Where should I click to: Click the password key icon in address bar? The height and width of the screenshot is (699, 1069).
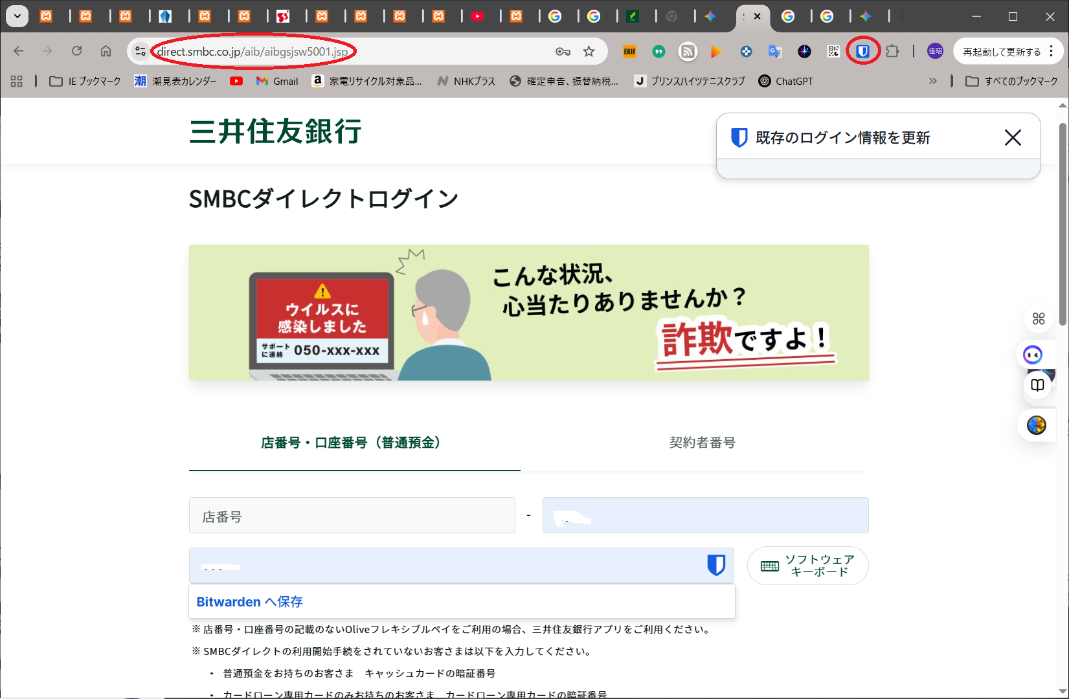click(x=563, y=51)
